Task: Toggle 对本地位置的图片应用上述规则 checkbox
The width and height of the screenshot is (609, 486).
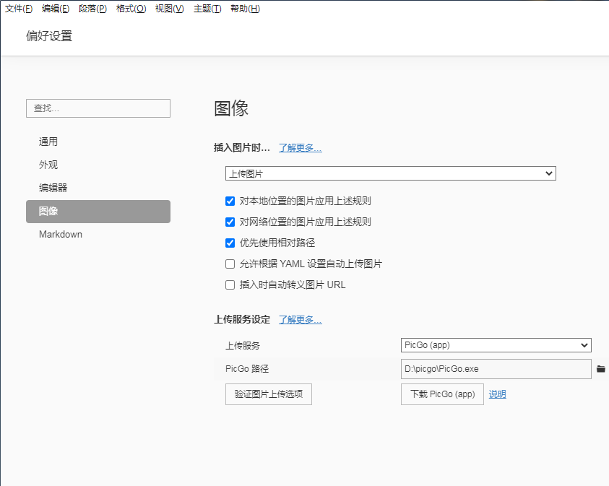Action: pos(230,201)
